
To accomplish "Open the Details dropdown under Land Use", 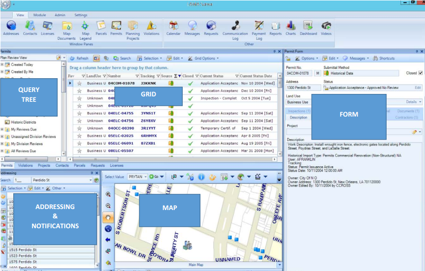I will click(x=414, y=102).
